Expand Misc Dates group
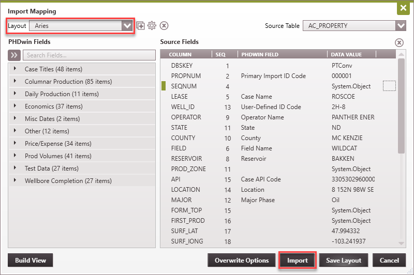Viewport: 414px width, 275px height. (x=15, y=118)
